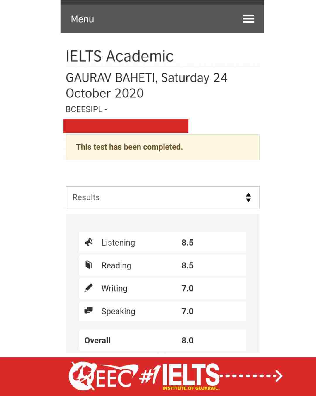Screen dimensions: 316x396
Task: Click the up-down arrows on the Results selector
Action: (248, 197)
